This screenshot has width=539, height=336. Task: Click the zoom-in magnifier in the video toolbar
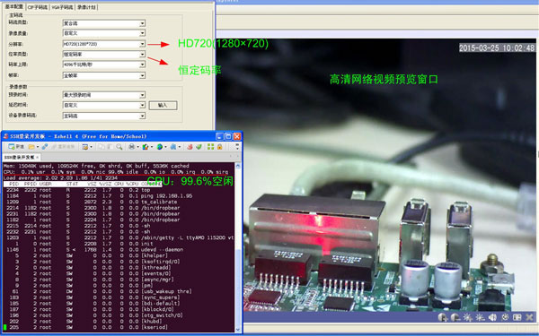pos(443,317)
